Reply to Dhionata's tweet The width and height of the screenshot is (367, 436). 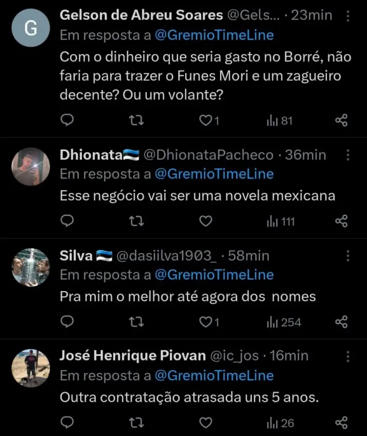(68, 221)
